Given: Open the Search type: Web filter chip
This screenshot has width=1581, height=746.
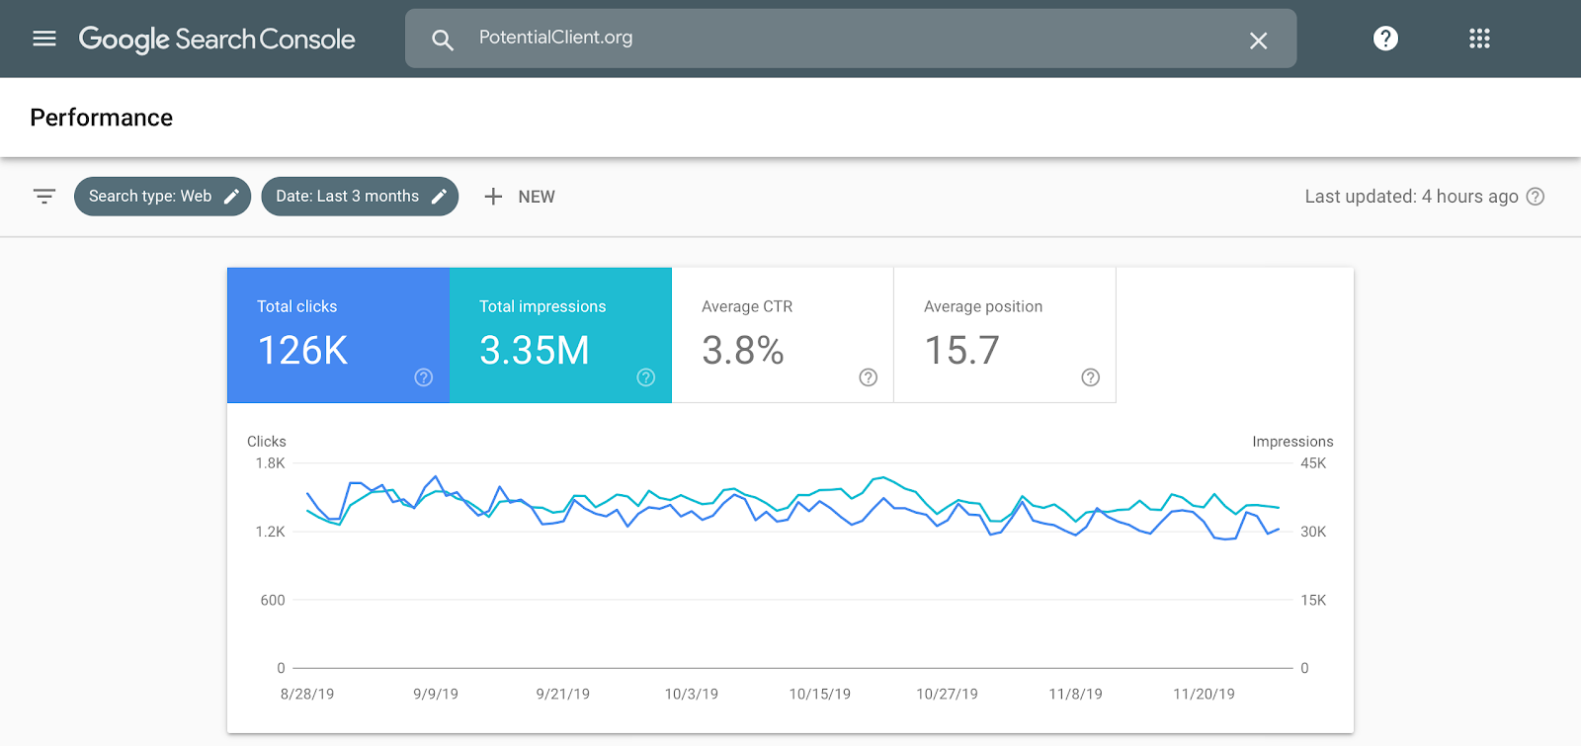Looking at the screenshot, I should tap(162, 197).
